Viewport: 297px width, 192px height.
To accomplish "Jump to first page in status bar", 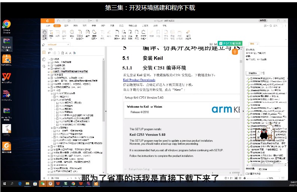I will click(x=44, y=178).
